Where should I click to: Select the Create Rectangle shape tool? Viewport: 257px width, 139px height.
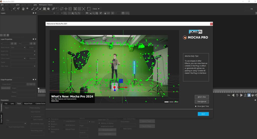click(x=44, y=9)
